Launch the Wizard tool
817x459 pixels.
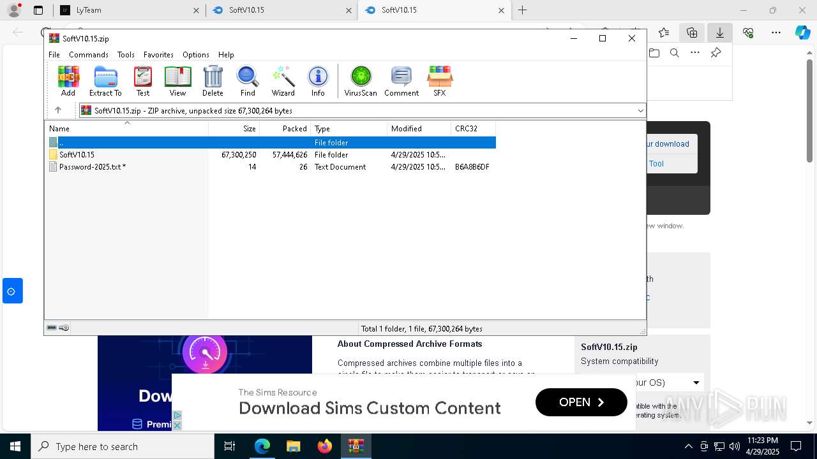coord(283,81)
